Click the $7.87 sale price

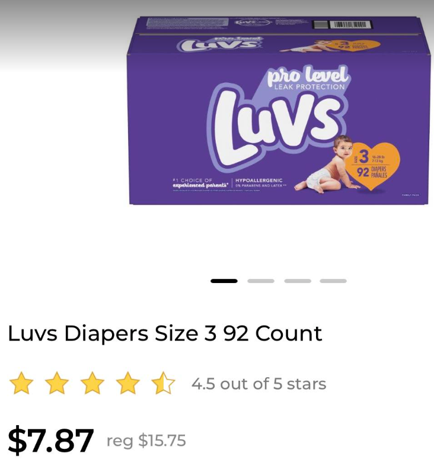click(x=51, y=440)
